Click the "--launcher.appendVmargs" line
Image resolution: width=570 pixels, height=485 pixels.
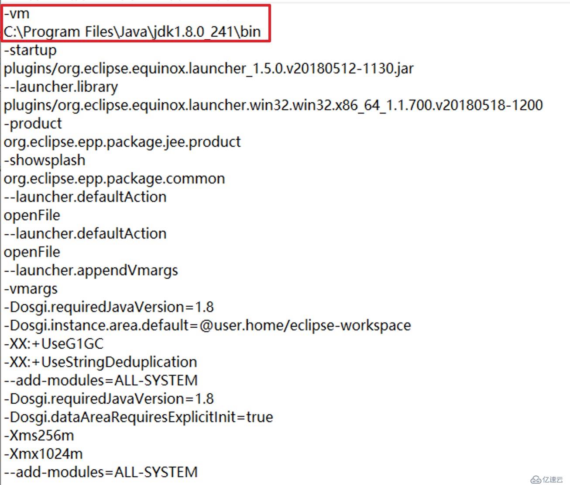point(91,270)
